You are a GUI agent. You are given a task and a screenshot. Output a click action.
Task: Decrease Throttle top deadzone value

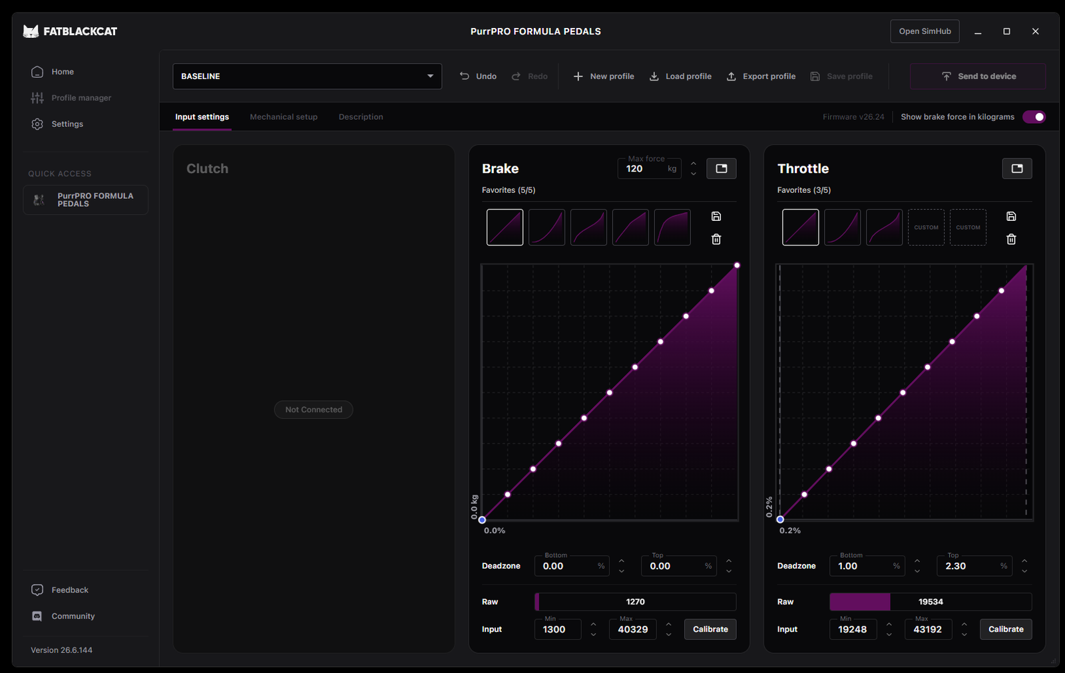coord(1024,571)
